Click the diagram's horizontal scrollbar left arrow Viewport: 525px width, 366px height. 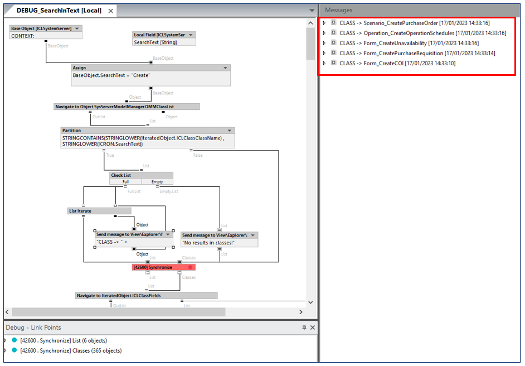pos(7,312)
